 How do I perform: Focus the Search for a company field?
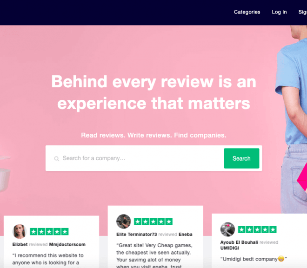point(142,158)
